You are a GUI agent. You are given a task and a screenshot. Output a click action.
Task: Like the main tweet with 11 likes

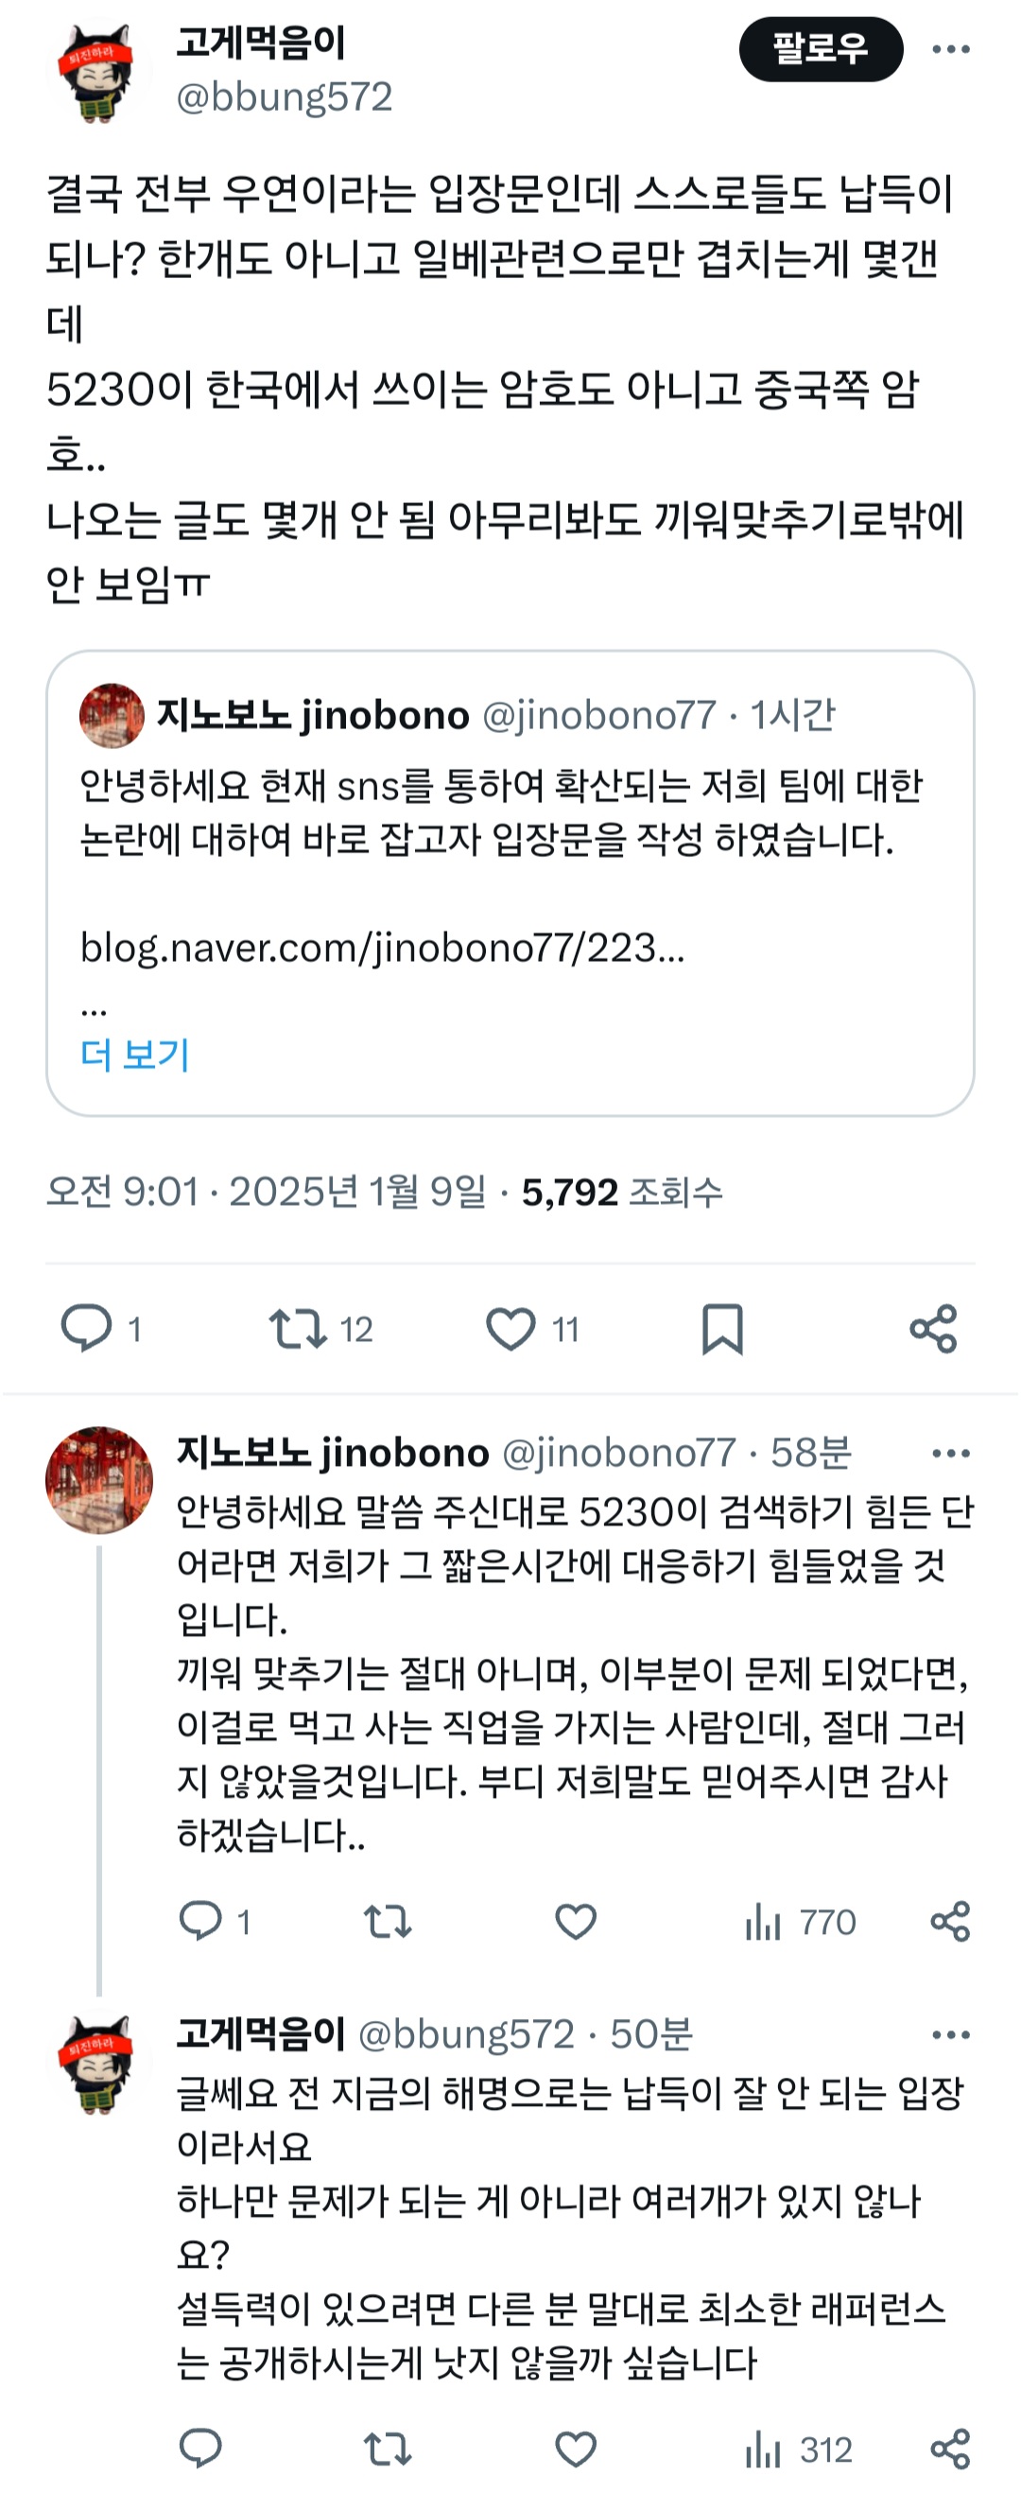(510, 1329)
